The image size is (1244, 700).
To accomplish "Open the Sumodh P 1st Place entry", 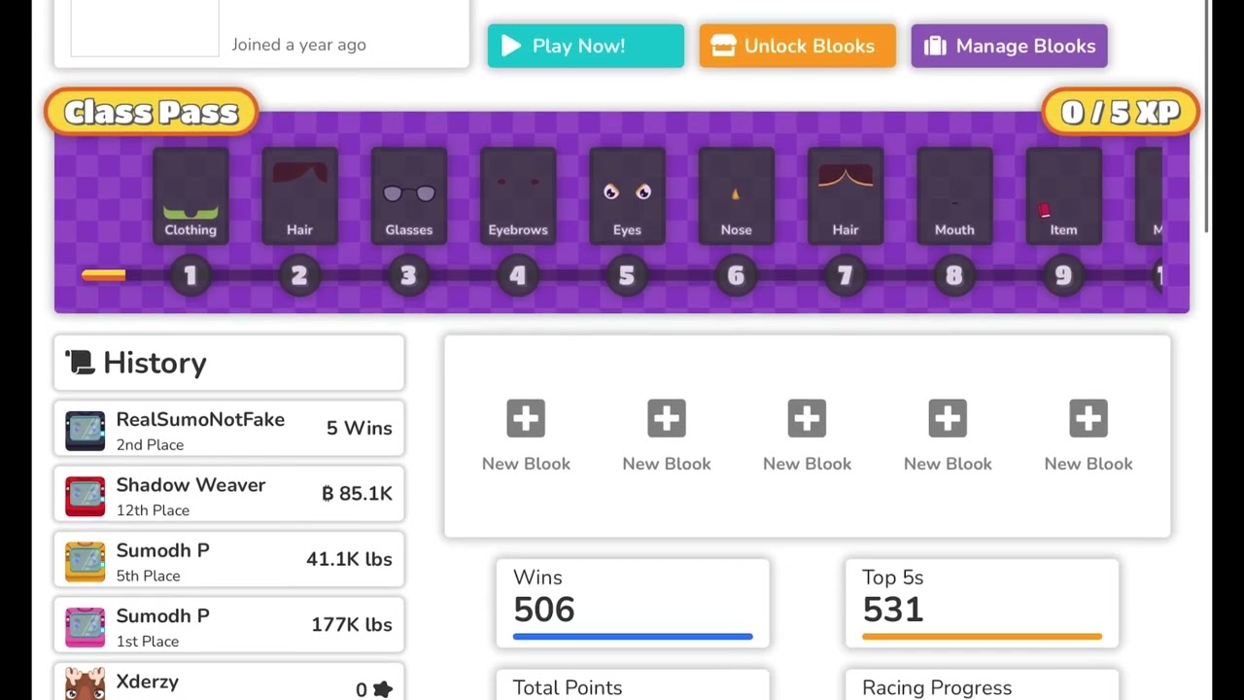I will [x=229, y=626].
